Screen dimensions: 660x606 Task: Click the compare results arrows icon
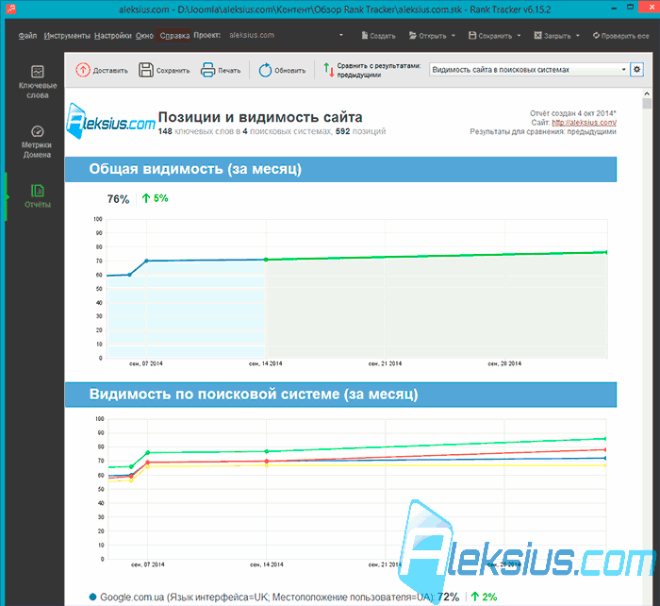tap(329, 70)
